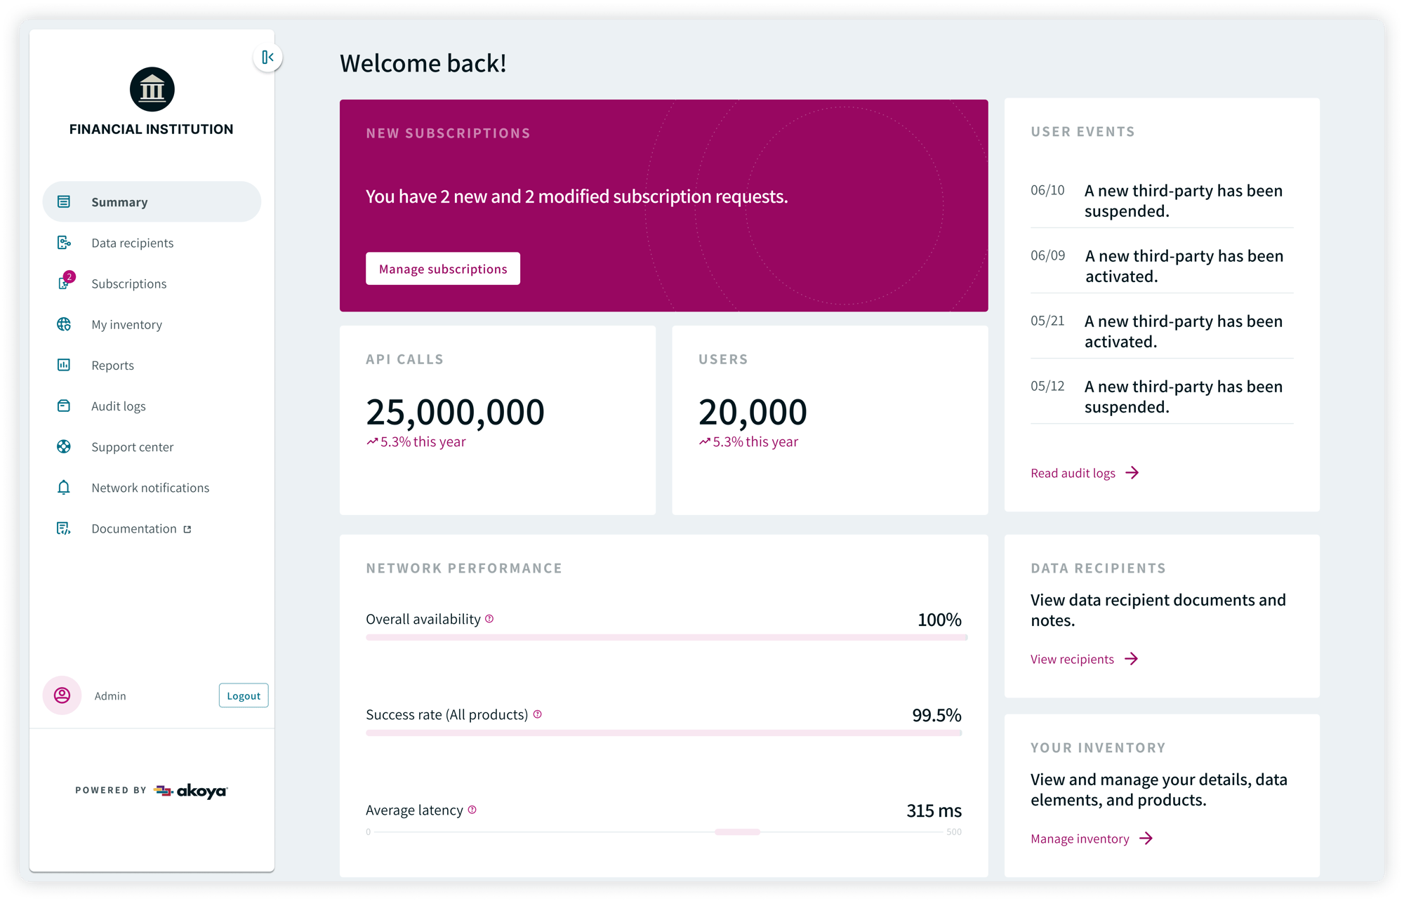The image size is (1404, 901).
Task: Click the Audit logs sidebar icon
Action: click(x=63, y=405)
